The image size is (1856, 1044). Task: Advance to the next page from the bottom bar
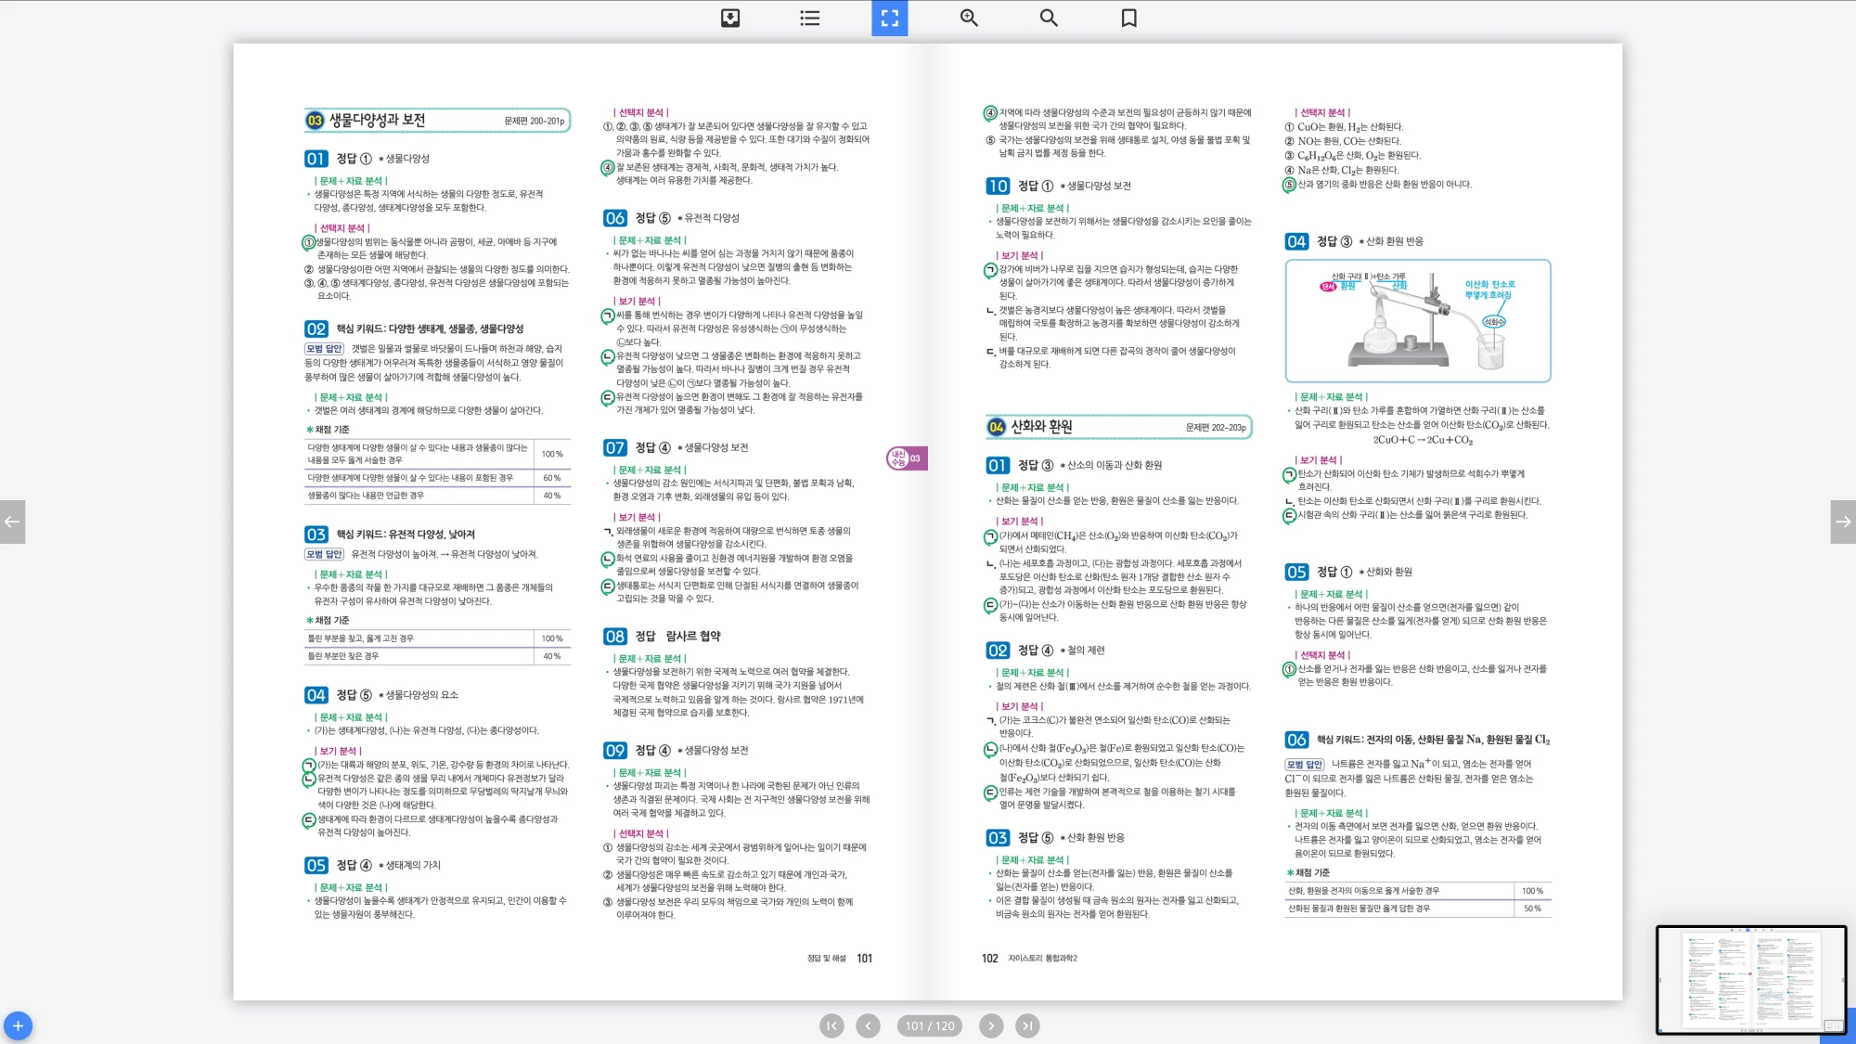(991, 1025)
